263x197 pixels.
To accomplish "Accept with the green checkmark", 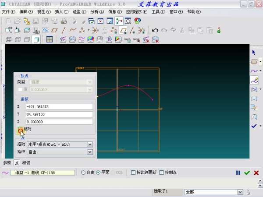I will 247,173.
